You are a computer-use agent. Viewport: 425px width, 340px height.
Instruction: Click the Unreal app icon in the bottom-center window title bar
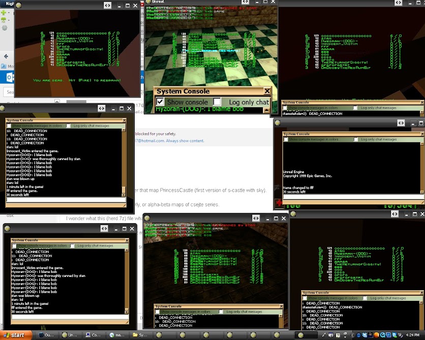147,218
